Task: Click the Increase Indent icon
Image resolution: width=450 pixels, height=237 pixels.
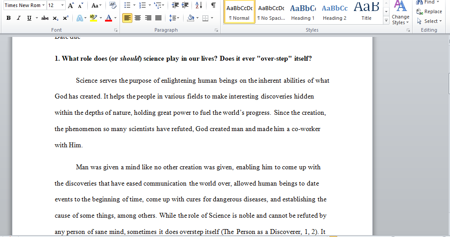Action: (x=185, y=5)
